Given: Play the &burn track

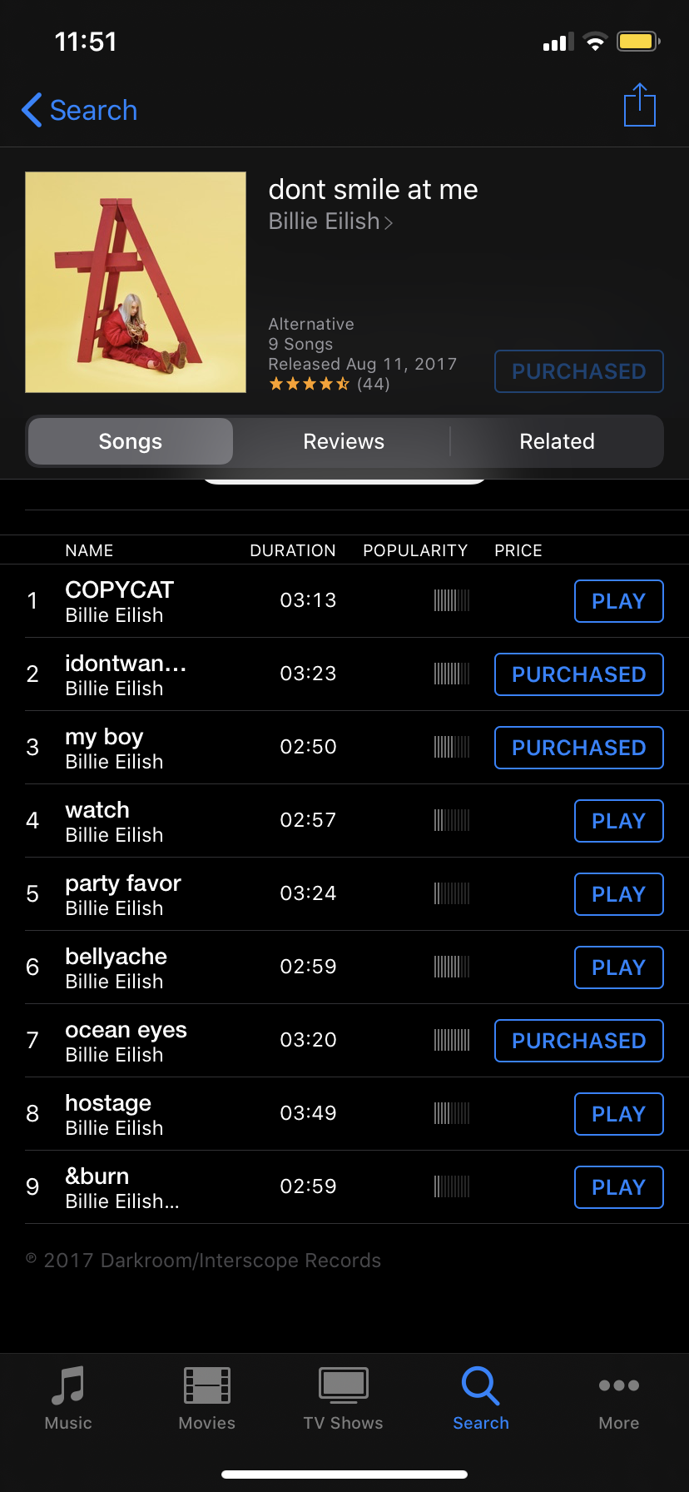Looking at the screenshot, I should click(x=618, y=1187).
